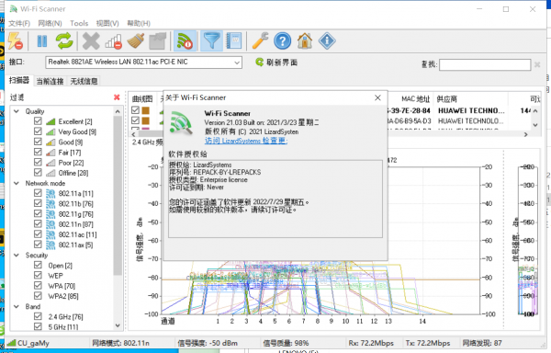Uncheck the Excellent [2] quality filter

38,121
